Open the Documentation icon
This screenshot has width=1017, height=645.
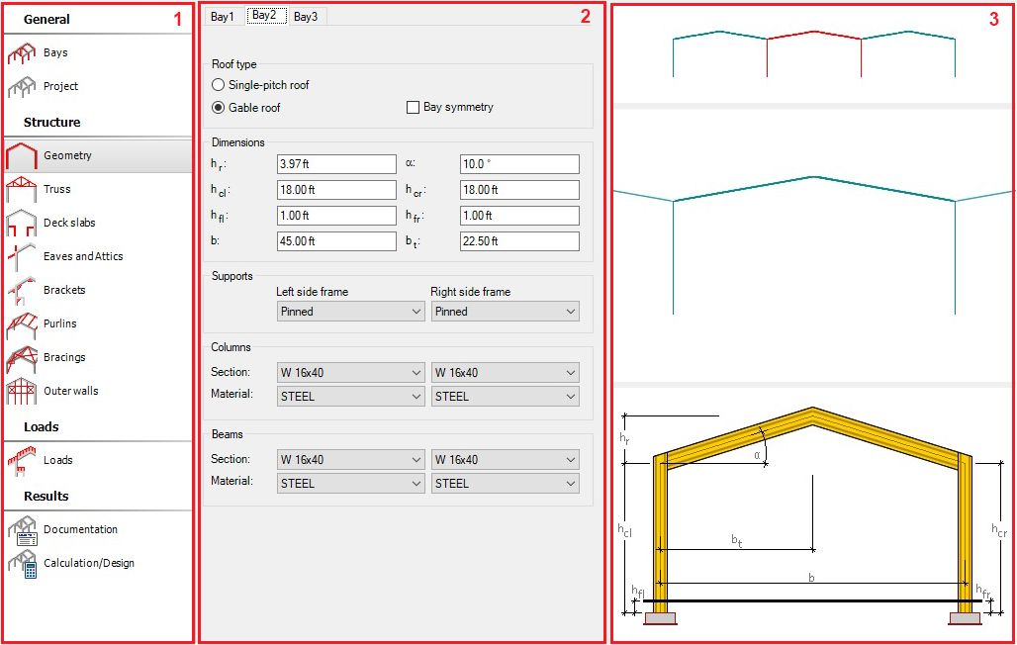[x=23, y=530]
